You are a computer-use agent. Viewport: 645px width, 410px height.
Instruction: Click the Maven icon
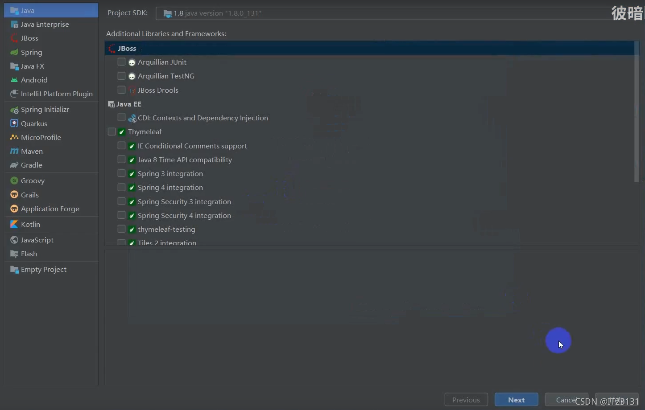tap(14, 151)
